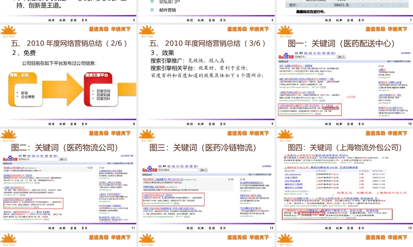The image size is (413, 247).
Task: Click Sun Hua logo on slide 8
Action: tap(8, 31)
